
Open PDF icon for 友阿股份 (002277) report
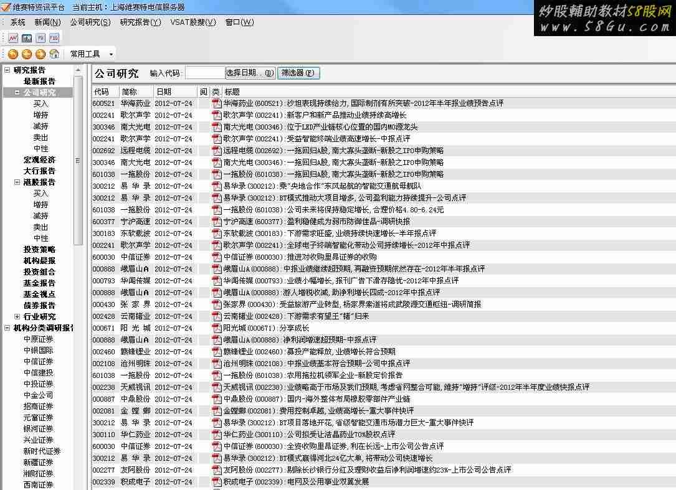pyautogui.click(x=216, y=470)
